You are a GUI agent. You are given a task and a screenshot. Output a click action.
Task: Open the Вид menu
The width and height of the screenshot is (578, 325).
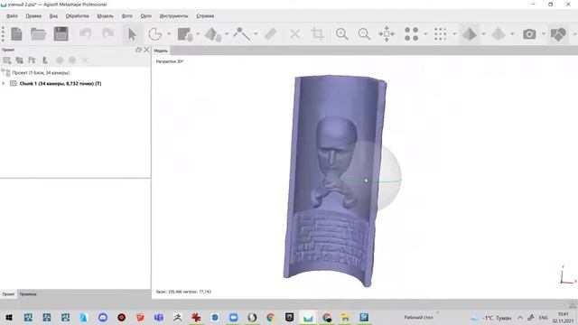point(53,16)
